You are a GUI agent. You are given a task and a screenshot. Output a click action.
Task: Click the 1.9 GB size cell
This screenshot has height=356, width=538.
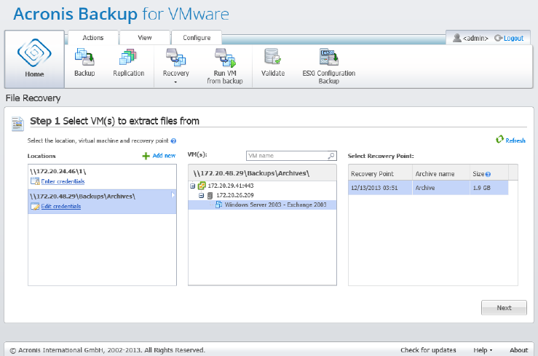click(x=489, y=188)
